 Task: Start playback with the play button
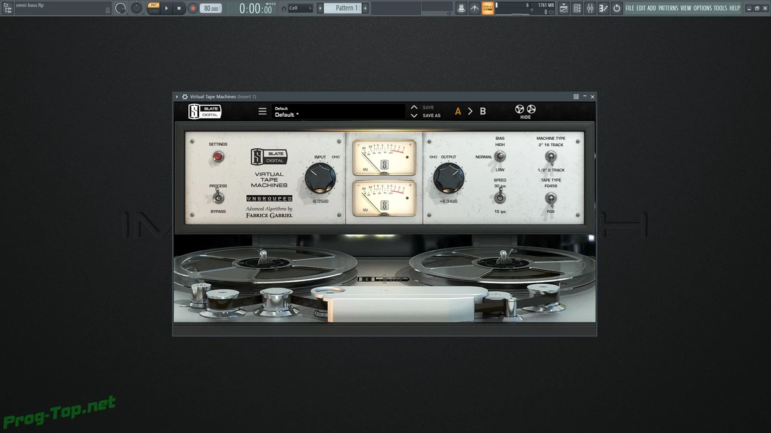(166, 8)
